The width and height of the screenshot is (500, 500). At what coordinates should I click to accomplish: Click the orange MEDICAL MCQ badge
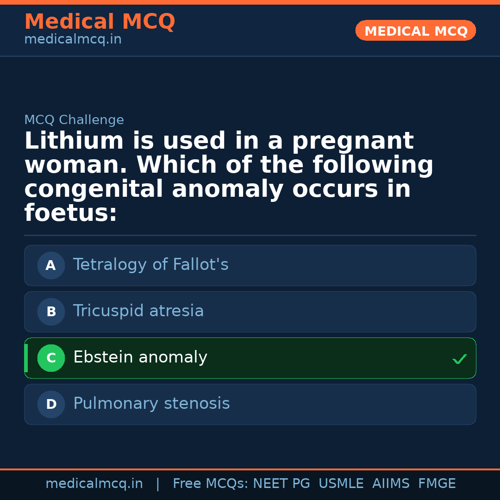click(415, 31)
